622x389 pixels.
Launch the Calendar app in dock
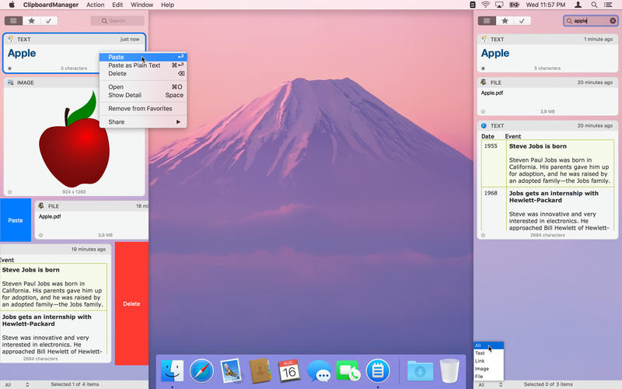289,370
